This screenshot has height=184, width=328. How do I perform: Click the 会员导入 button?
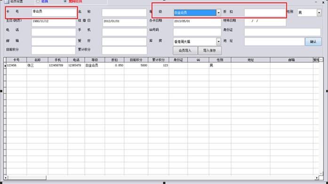tap(185, 50)
